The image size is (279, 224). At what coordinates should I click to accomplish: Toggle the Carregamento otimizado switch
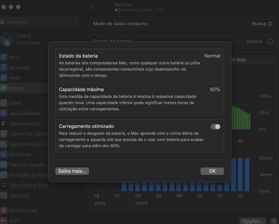[215, 126]
